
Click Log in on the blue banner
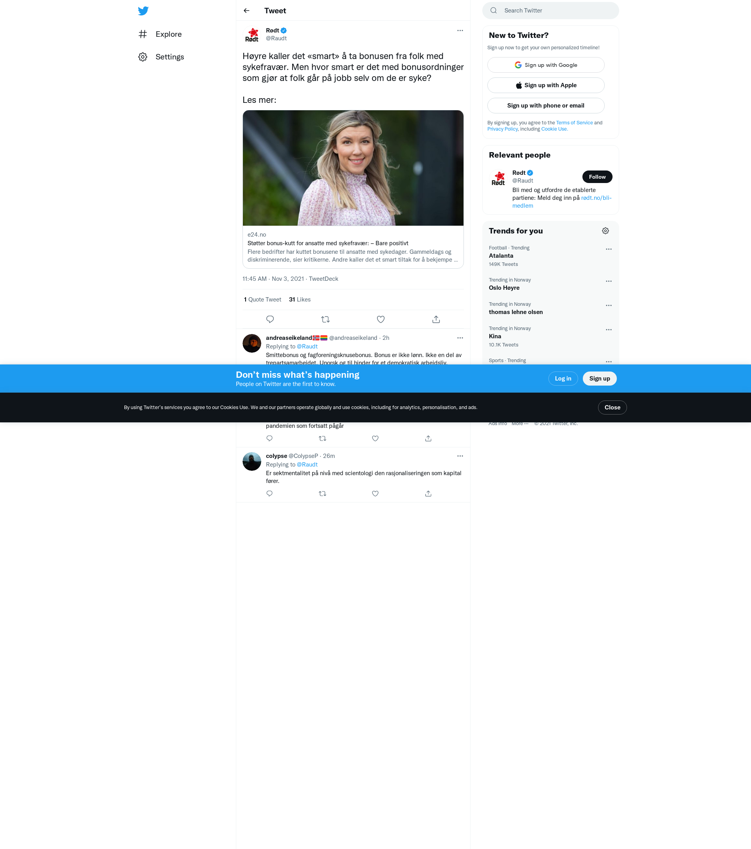563,379
